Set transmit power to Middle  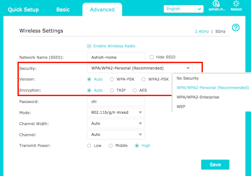[110, 145]
